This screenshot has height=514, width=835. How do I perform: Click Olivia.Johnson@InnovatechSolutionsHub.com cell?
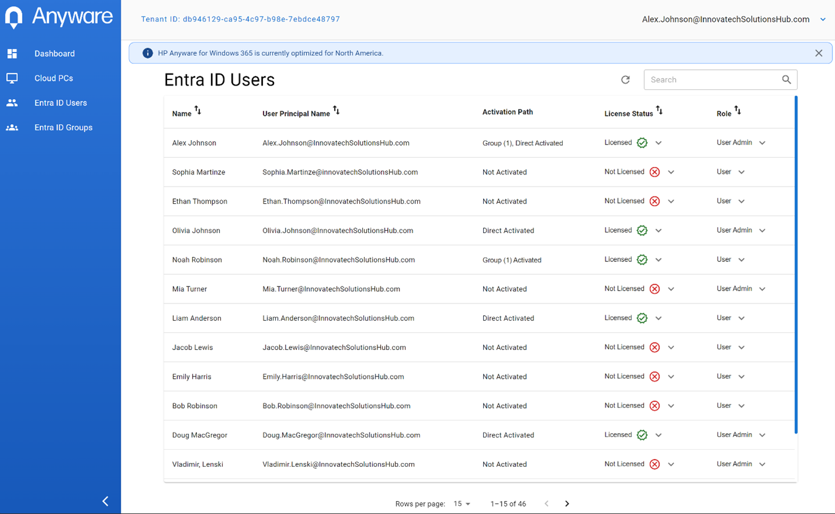(x=338, y=231)
